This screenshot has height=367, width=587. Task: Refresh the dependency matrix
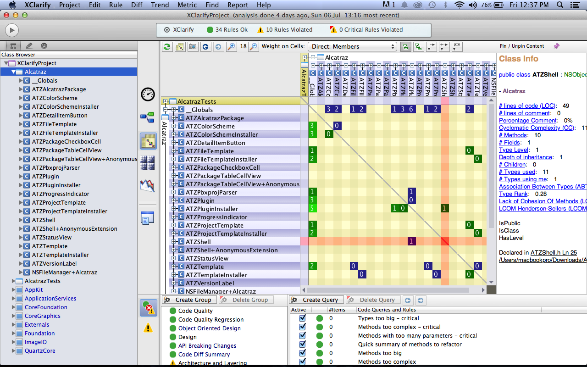click(x=167, y=46)
